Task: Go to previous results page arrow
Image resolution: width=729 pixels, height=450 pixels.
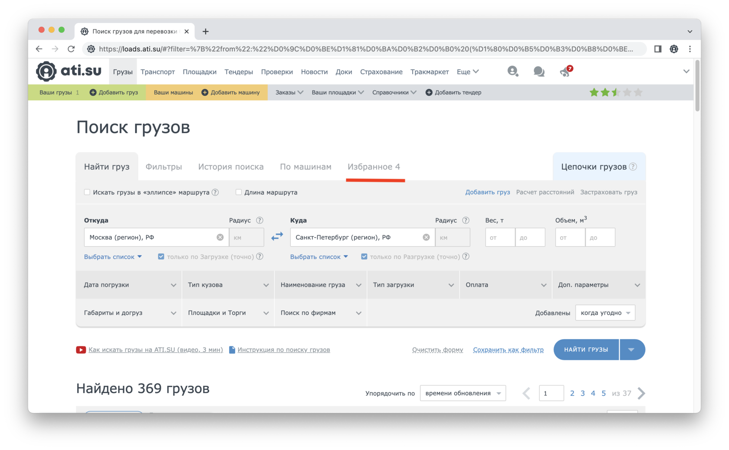Action: point(526,393)
